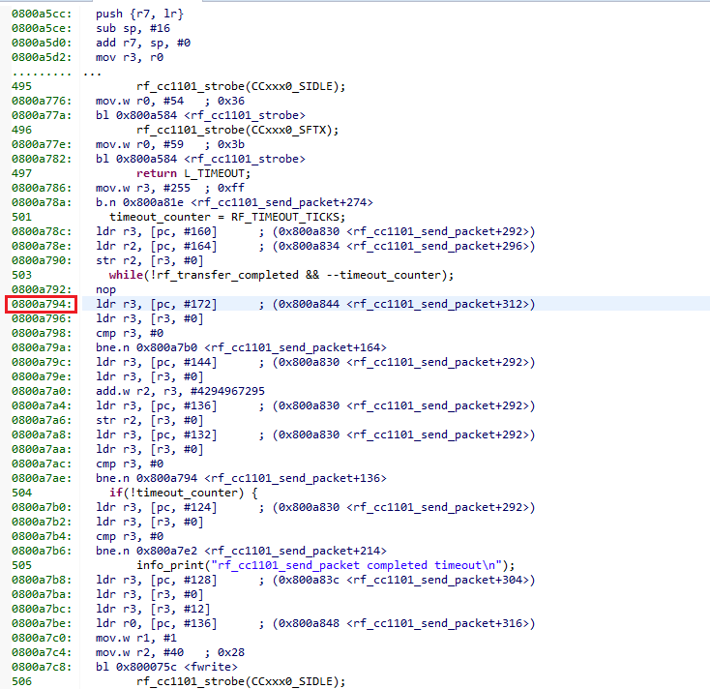Click ldr r3, [pc, #124] instruction
This screenshot has height=689, width=710.
point(315,507)
